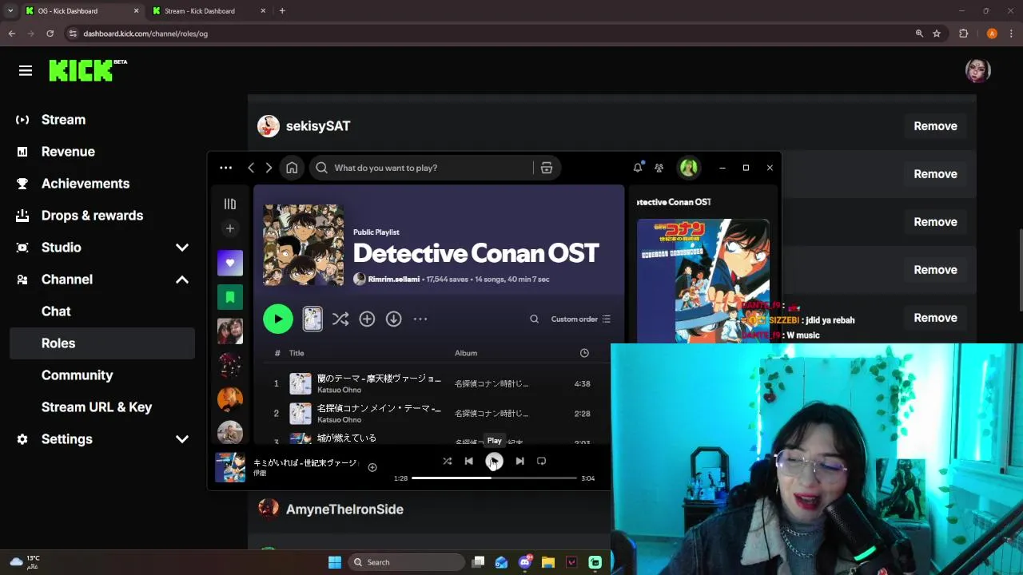Screen dimensions: 1023x575
Task: Expand the Studio section chevron
Action: click(x=182, y=248)
